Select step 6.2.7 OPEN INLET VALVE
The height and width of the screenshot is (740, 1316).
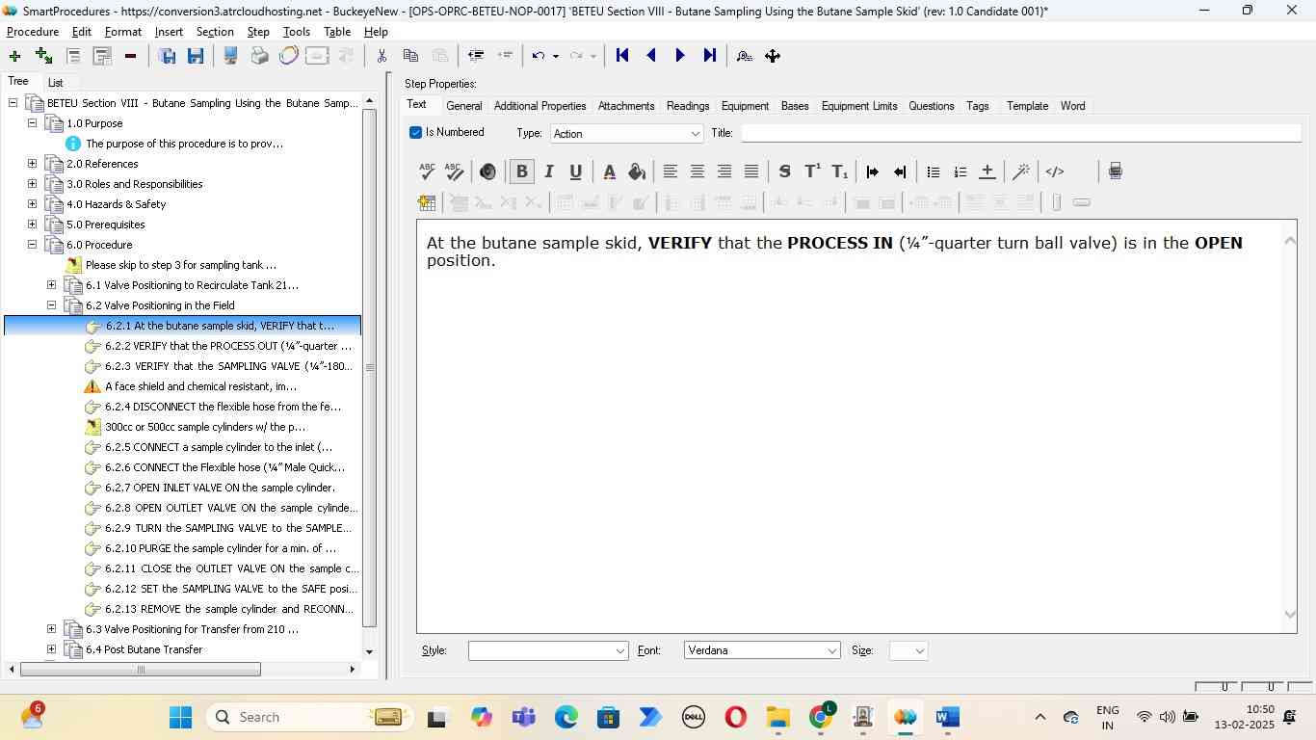click(220, 488)
